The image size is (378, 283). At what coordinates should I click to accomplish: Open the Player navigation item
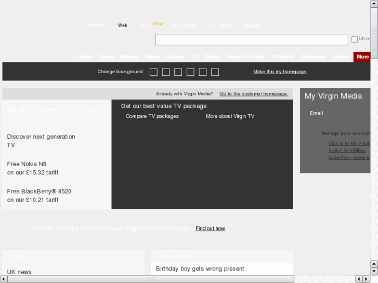(x=213, y=57)
